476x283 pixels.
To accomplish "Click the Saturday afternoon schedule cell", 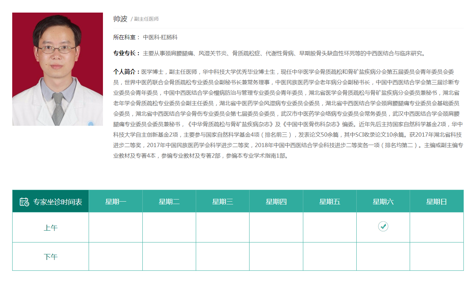I will (x=383, y=256).
